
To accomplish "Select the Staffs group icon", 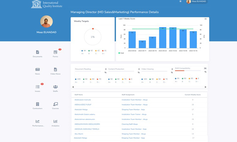I will (x=55, y=87).
